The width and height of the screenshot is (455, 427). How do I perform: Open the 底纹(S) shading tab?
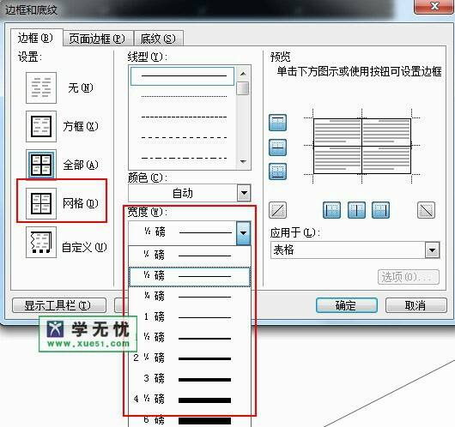(x=159, y=39)
